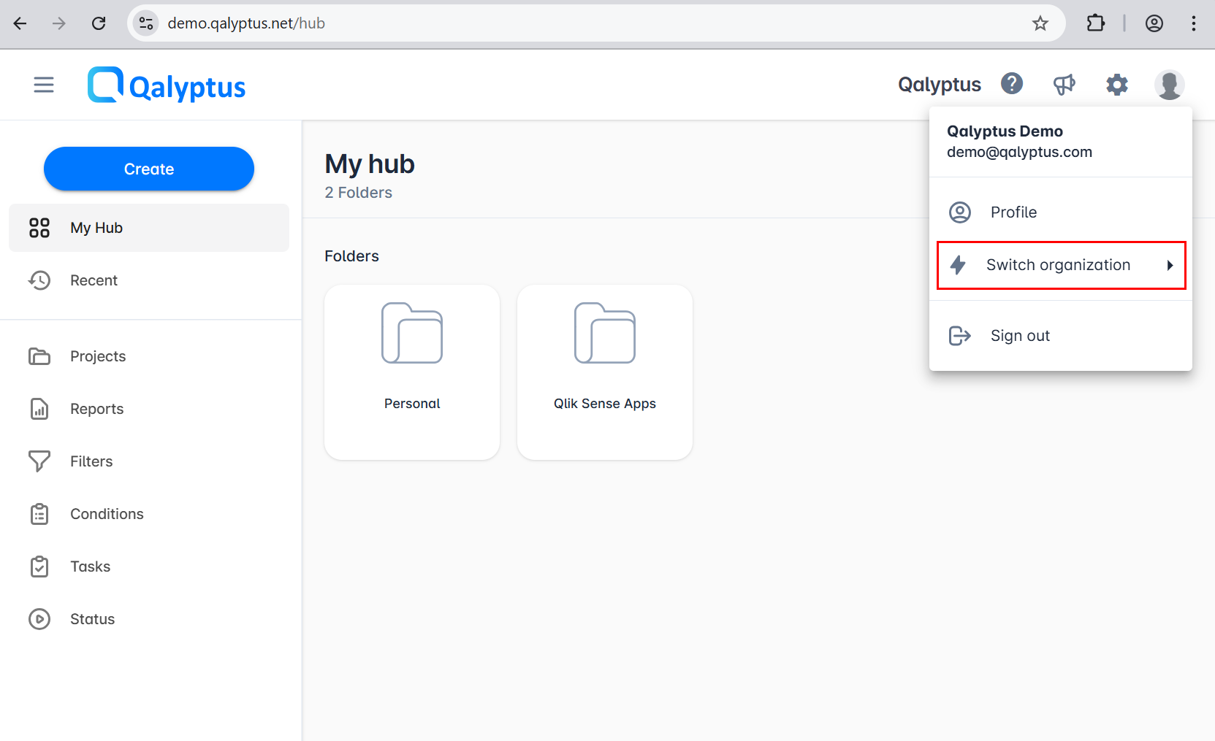
Task: Open the Status section
Action: (92, 618)
